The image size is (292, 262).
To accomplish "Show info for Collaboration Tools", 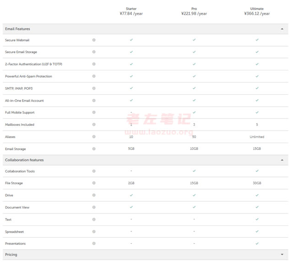I will click(94, 171).
